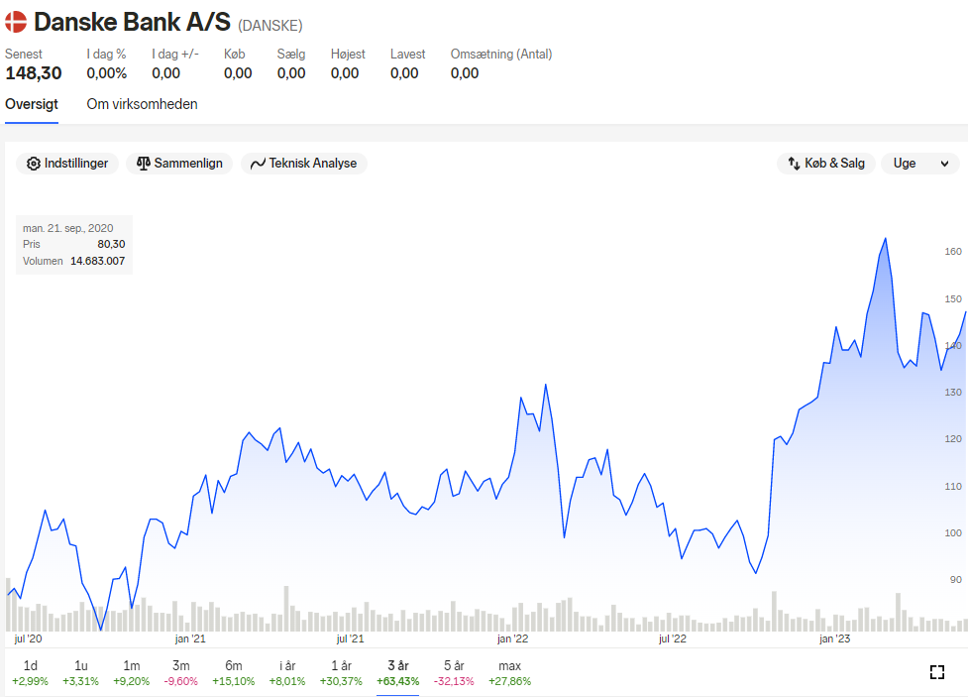Click the latest price 148,30
The height and width of the screenshot is (697, 968).
(x=34, y=73)
